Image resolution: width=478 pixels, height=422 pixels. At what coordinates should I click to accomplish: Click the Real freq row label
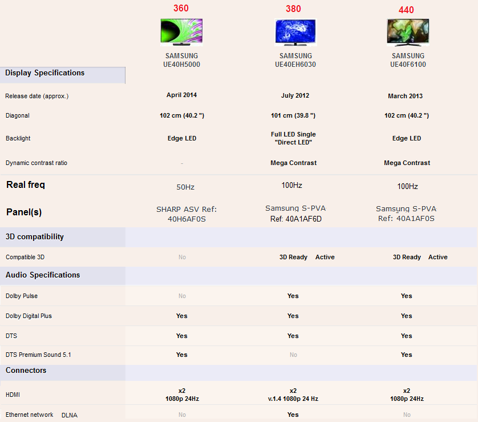pos(26,184)
